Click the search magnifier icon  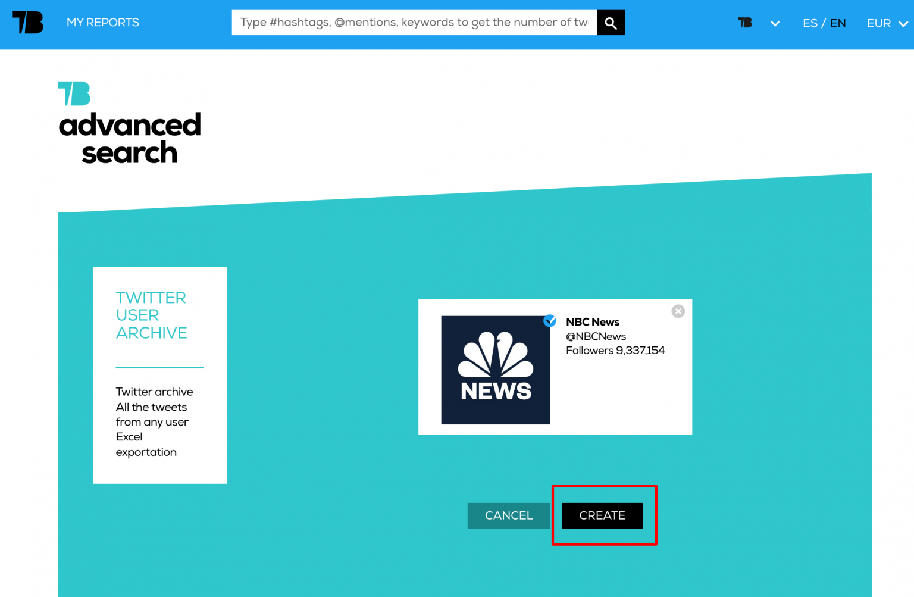[x=611, y=22]
